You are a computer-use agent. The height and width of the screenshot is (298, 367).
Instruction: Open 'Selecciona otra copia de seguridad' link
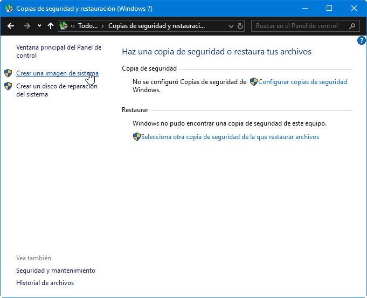click(230, 137)
